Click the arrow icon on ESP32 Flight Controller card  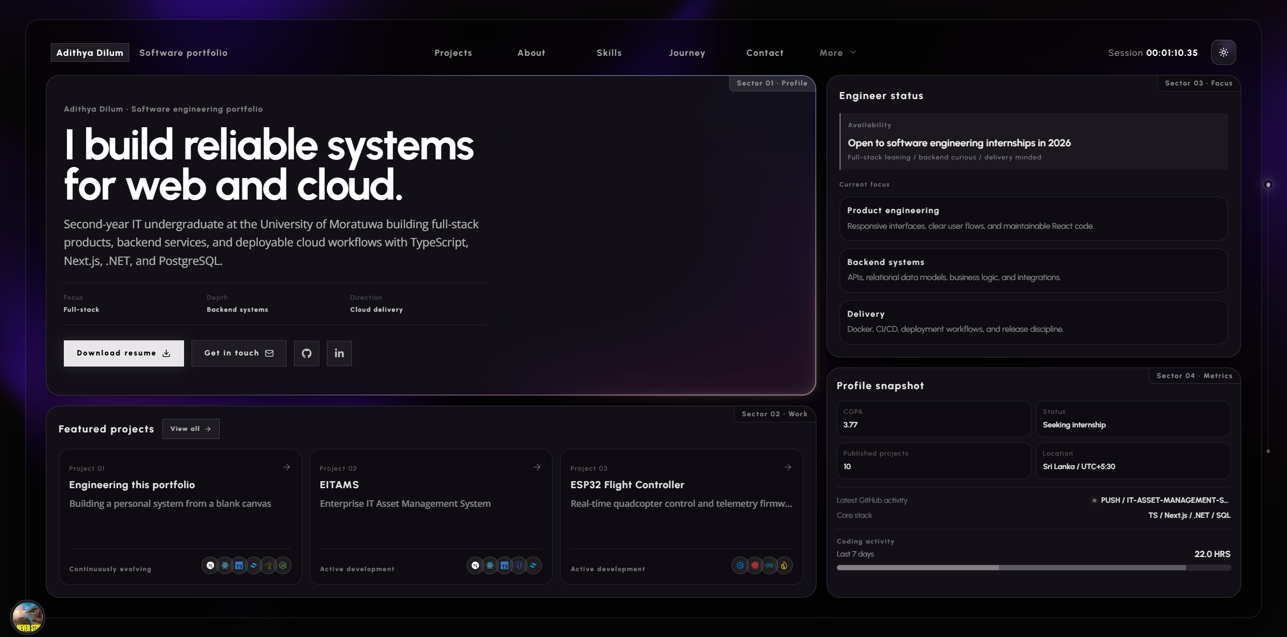(x=788, y=467)
